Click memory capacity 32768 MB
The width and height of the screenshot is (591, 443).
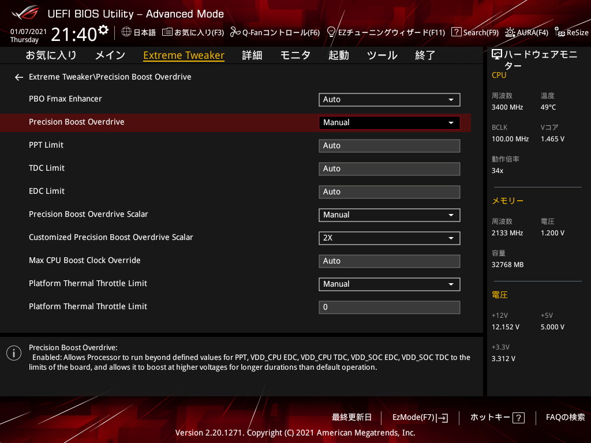507,265
